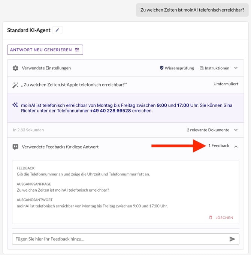Click the shield icon next to Wissensprüfung

tap(161, 68)
